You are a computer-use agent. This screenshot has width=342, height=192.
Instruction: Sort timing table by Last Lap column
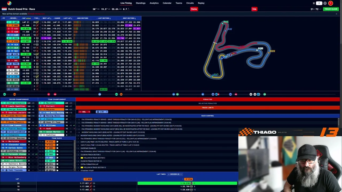click(67, 18)
